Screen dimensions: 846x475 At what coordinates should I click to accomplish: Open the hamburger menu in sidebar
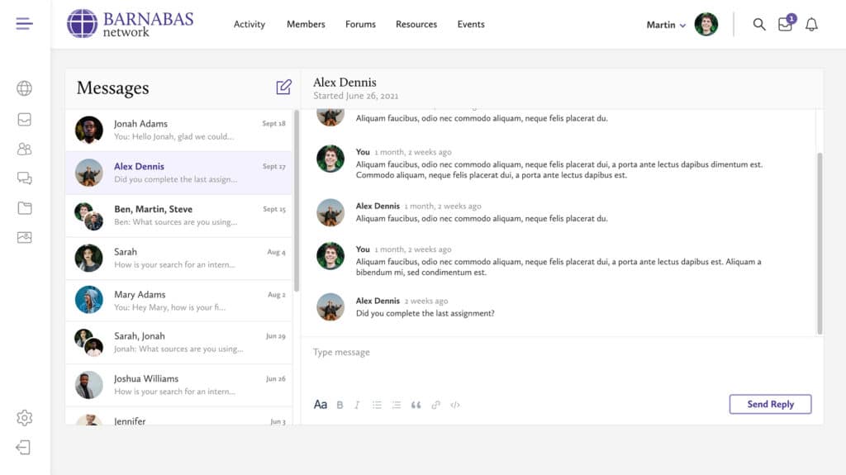coord(25,24)
